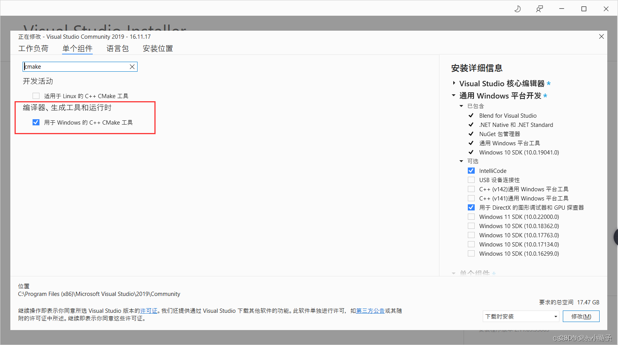This screenshot has width=618, height=345.
Task: Switch to 工作负荷 tab
Action: click(33, 48)
